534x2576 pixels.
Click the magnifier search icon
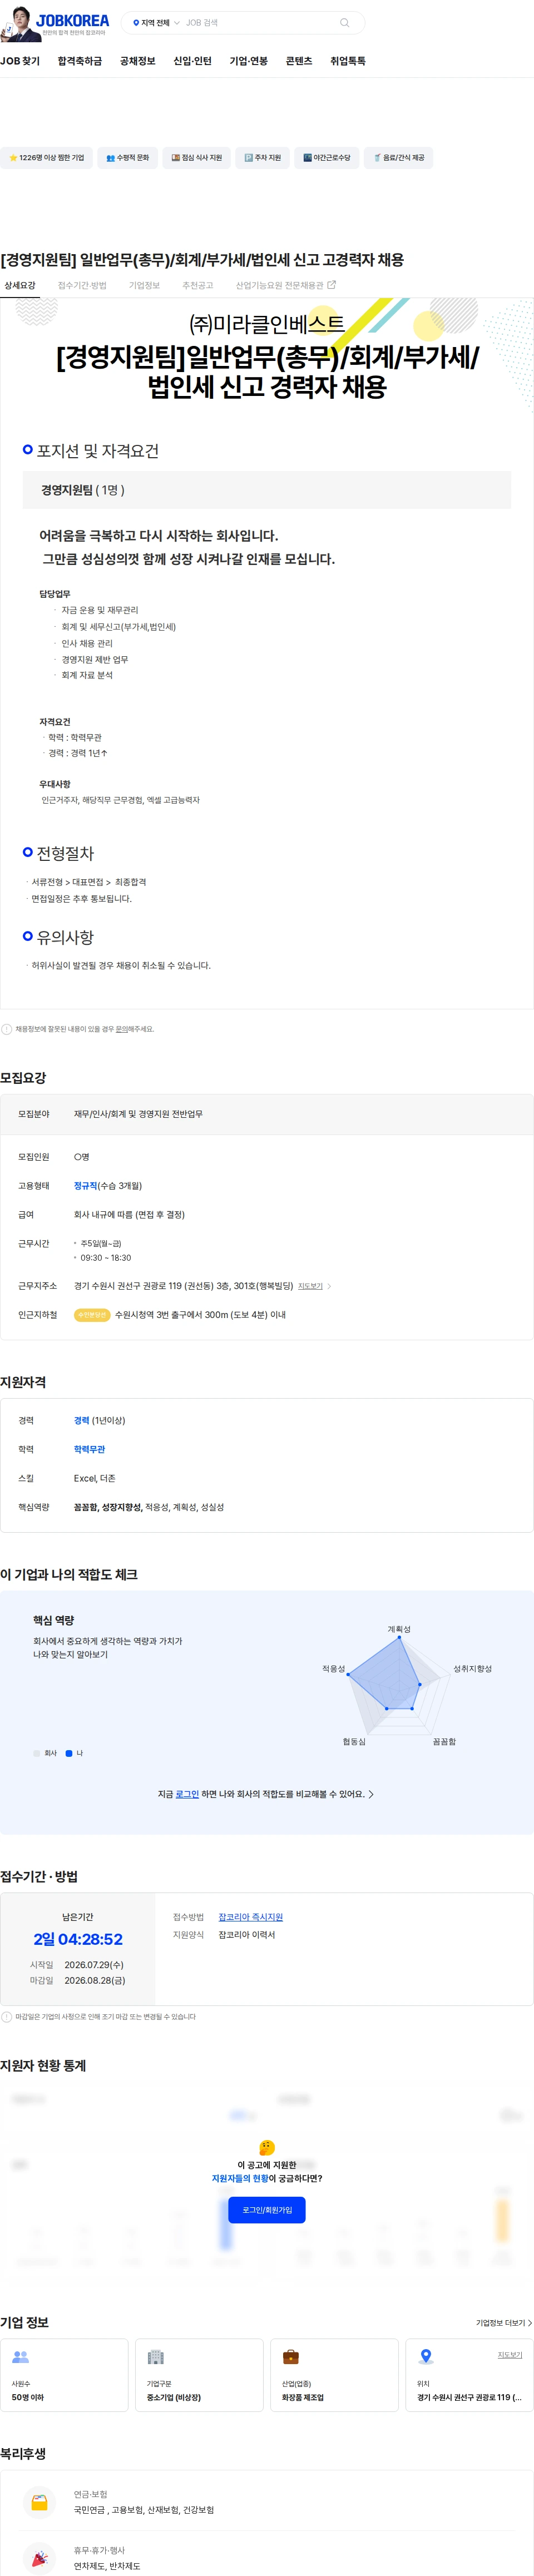point(345,23)
